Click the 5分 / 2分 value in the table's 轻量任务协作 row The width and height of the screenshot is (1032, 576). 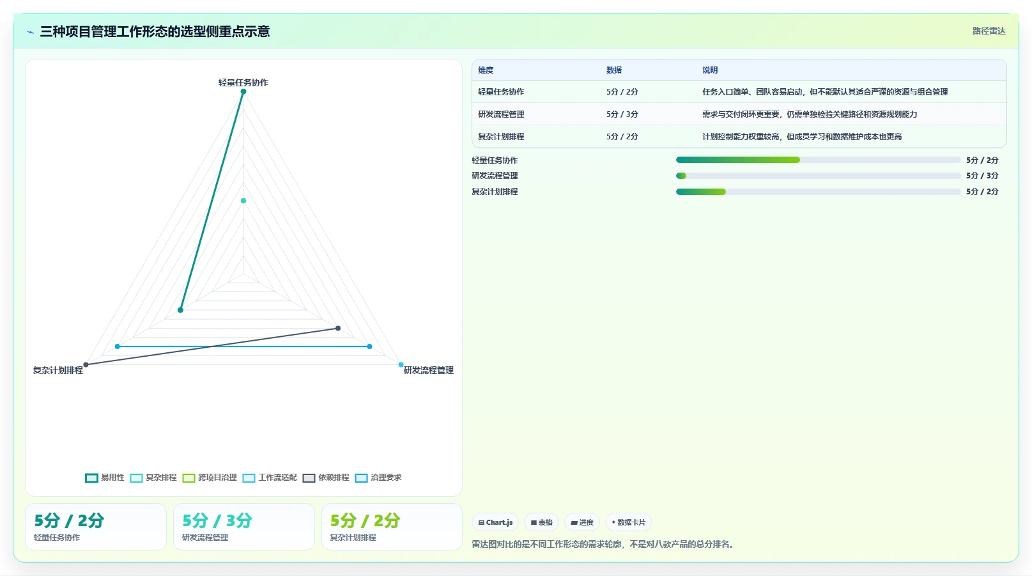(x=622, y=92)
